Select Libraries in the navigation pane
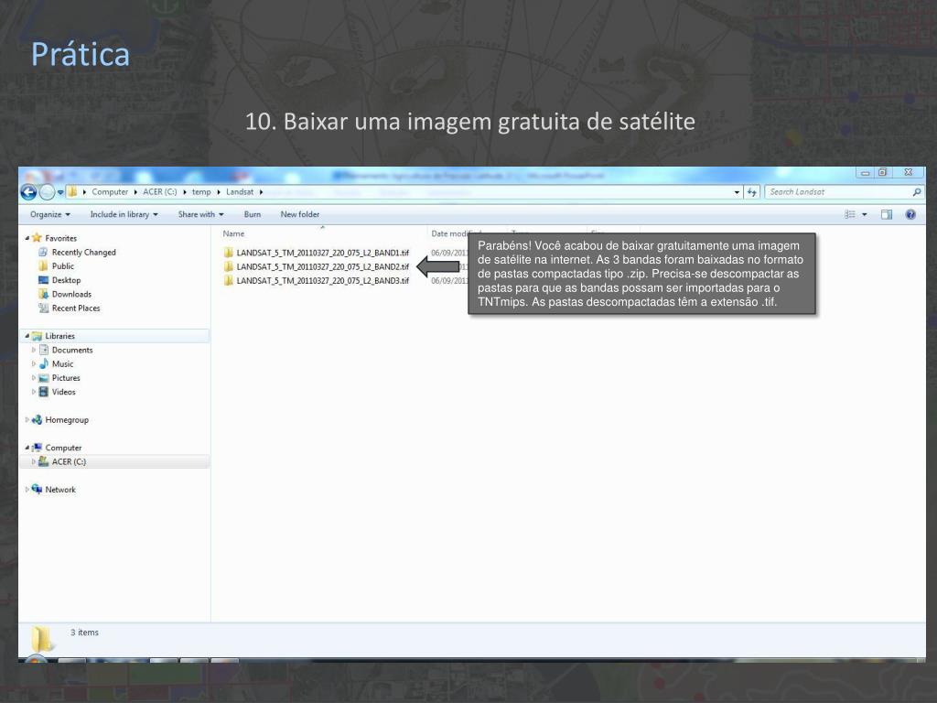This screenshot has width=937, height=703. coord(59,336)
